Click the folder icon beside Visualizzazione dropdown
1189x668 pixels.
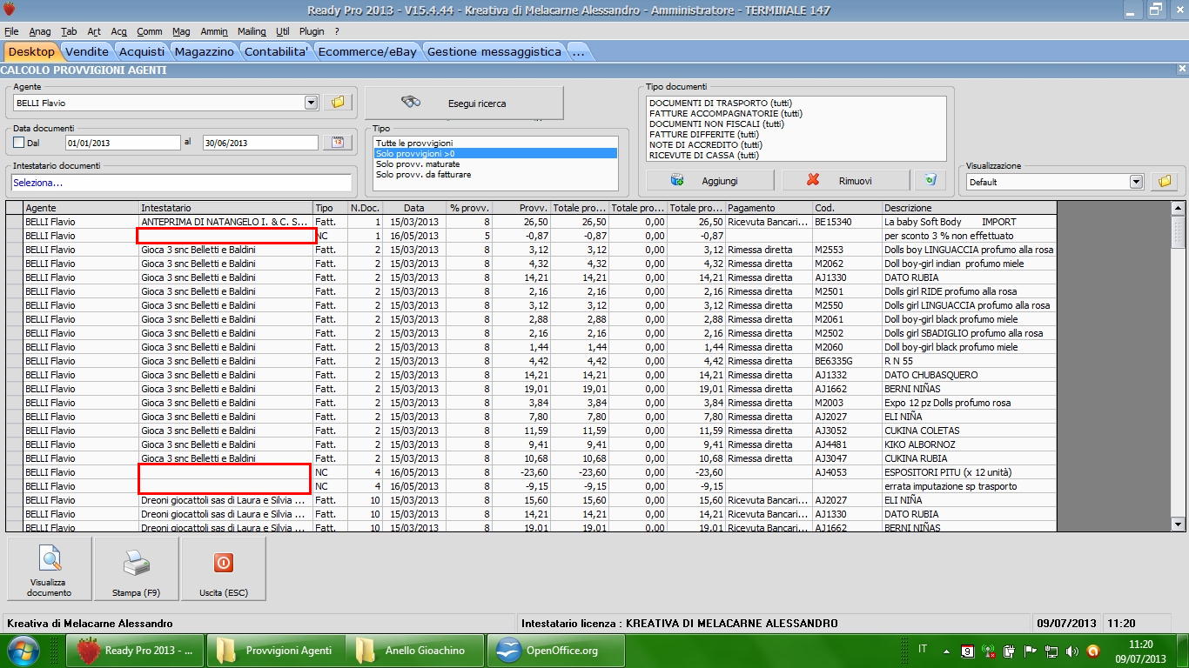click(x=1164, y=182)
